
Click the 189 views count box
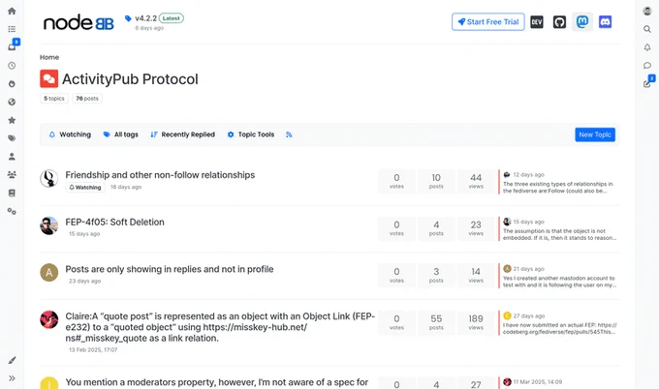(476, 322)
